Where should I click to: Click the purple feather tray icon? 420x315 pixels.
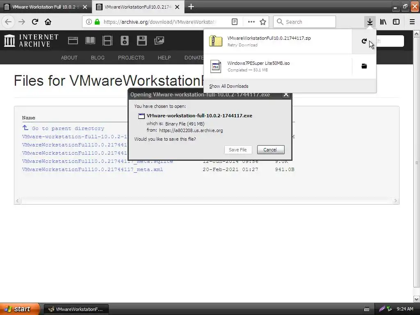click(x=382, y=309)
